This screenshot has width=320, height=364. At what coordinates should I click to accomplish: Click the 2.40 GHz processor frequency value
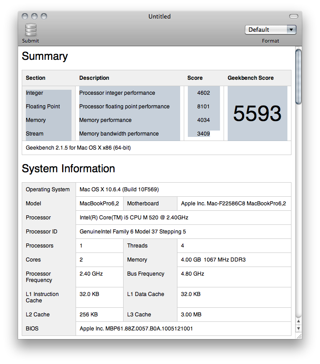91,274
